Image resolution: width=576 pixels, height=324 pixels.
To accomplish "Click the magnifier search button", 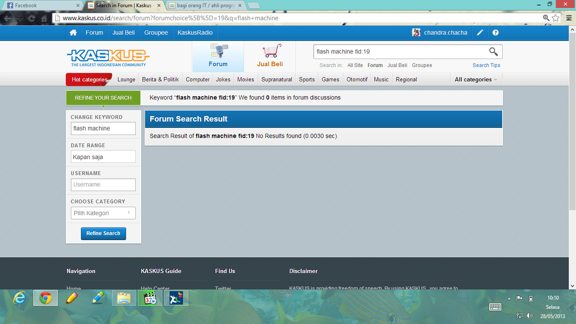I will (493, 51).
